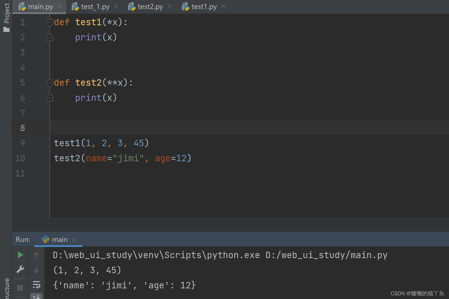The image size is (449, 299).
Task: Click line number 9 in the gutter
Action: pos(22,143)
